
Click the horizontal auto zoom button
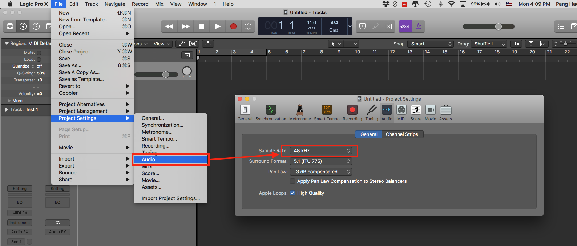point(542,44)
